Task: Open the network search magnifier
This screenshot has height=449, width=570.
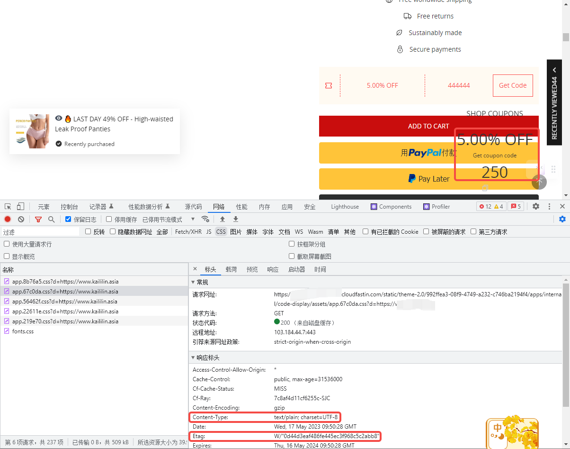Action: (51, 219)
